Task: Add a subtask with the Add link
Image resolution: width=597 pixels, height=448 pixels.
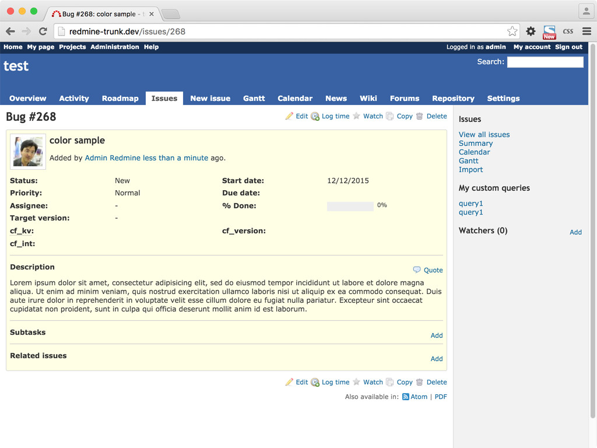Action: click(x=437, y=335)
